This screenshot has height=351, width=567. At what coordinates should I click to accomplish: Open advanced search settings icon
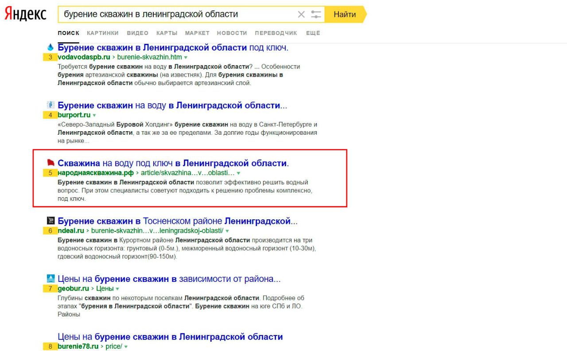click(x=316, y=15)
